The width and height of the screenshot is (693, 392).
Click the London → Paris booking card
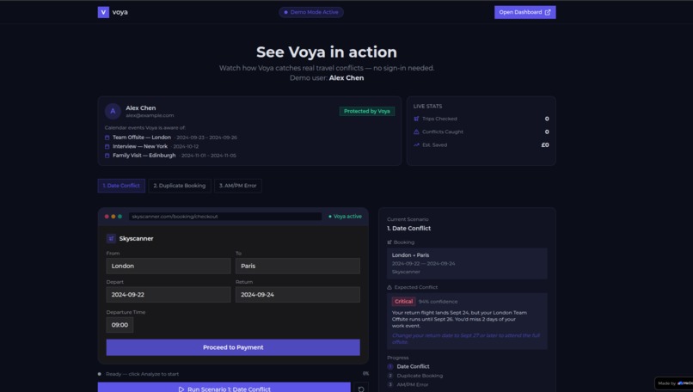(x=467, y=263)
